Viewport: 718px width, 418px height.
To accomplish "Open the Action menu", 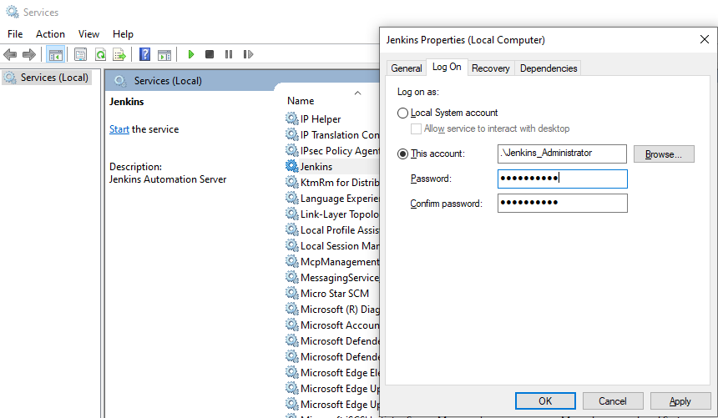I will click(x=50, y=34).
